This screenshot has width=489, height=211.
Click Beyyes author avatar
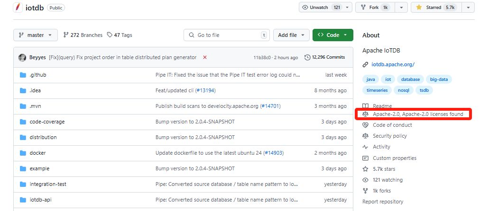tap(22, 57)
